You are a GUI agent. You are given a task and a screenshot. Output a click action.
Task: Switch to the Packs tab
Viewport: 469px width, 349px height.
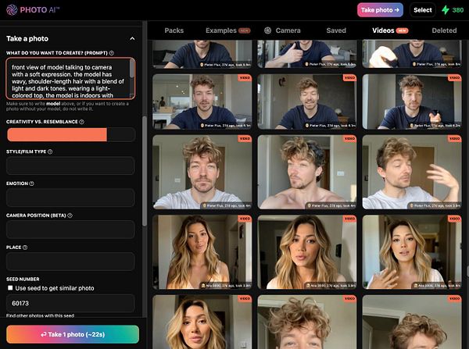coord(174,30)
